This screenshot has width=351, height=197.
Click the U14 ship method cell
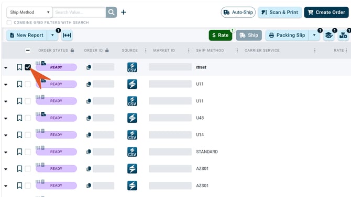[200, 135]
